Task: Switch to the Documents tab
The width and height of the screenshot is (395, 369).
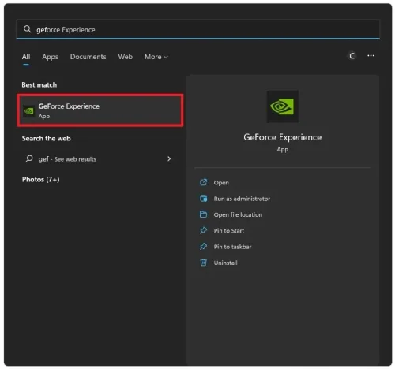Action: click(x=88, y=57)
